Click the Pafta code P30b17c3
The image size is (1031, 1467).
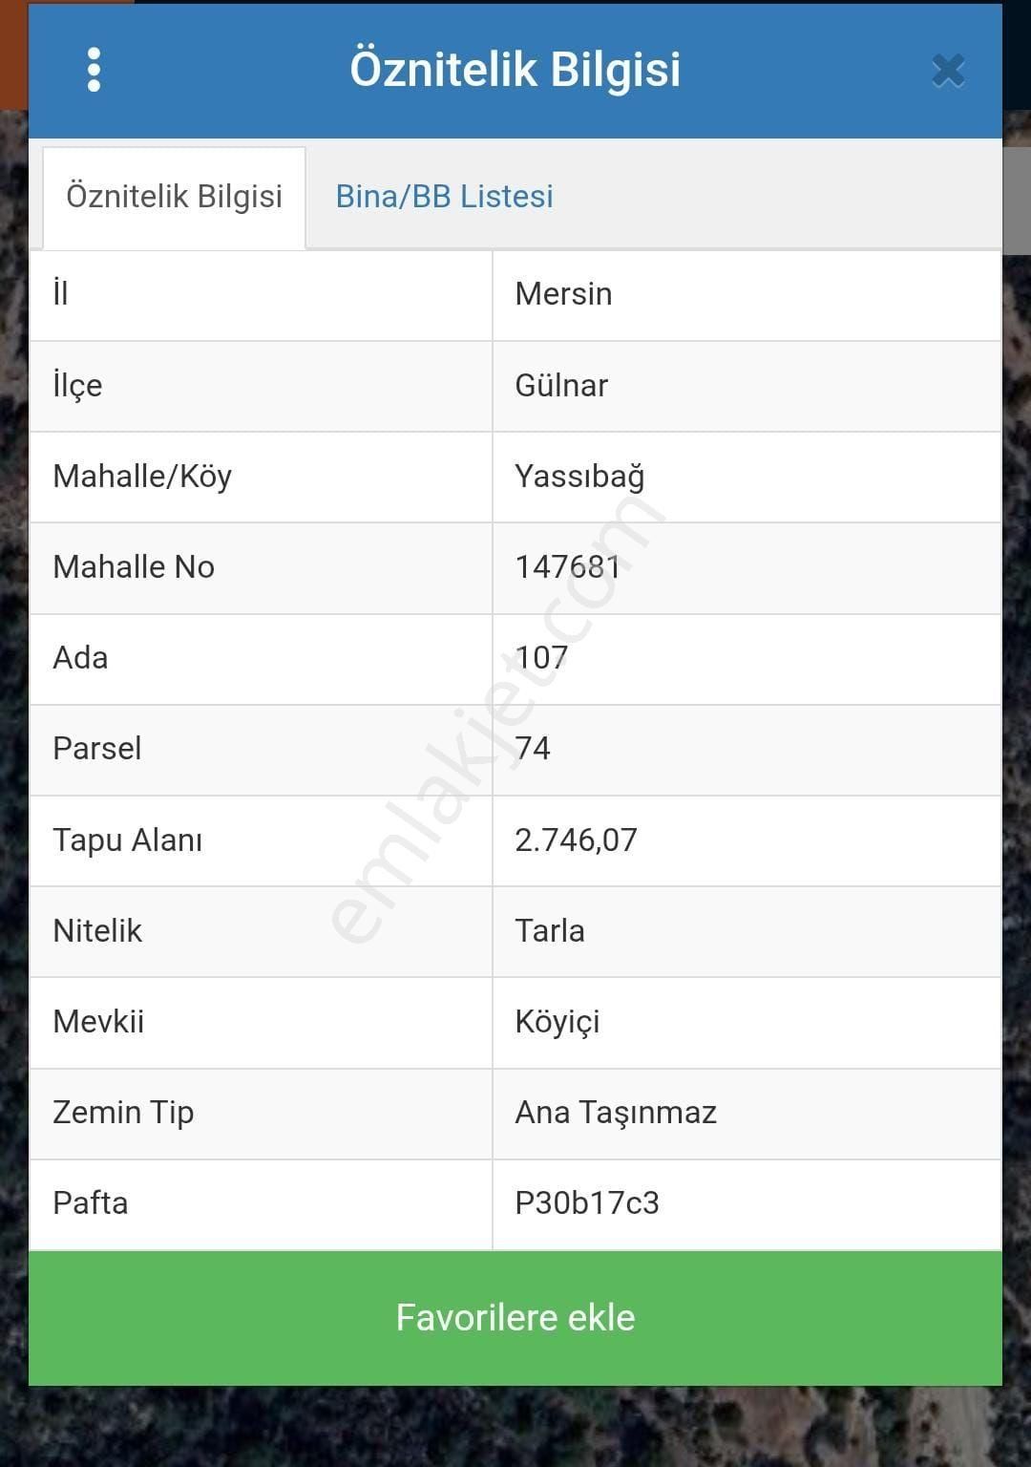coord(587,1203)
